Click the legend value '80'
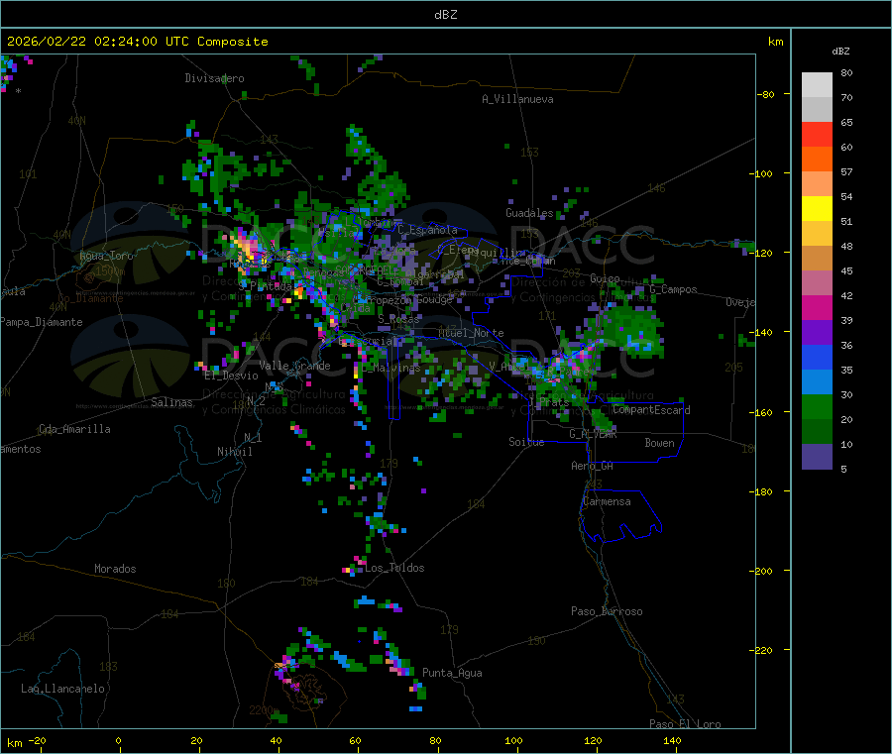 [x=846, y=72]
